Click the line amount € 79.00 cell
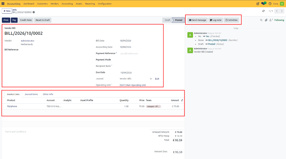This screenshot has width=286, height=159. coord(175,106)
